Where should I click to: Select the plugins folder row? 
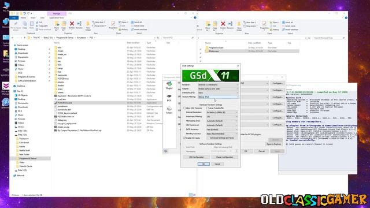108,82
